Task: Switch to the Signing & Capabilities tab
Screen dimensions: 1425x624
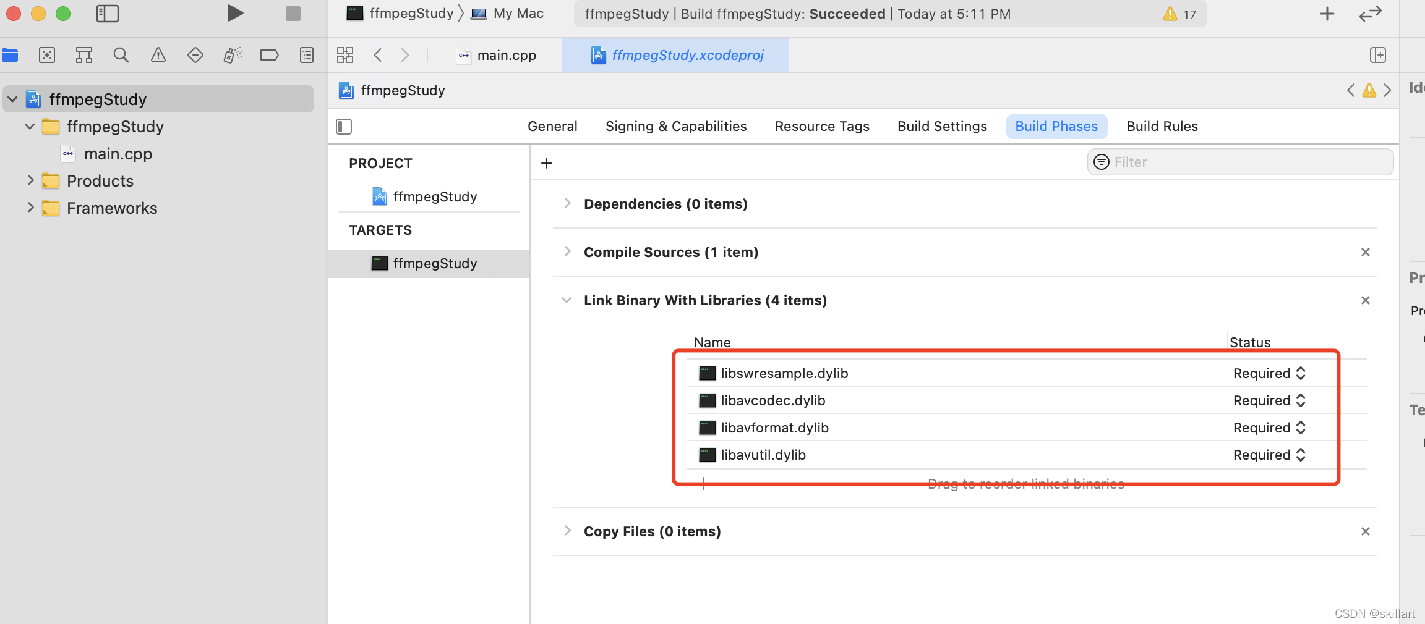Action: [675, 126]
